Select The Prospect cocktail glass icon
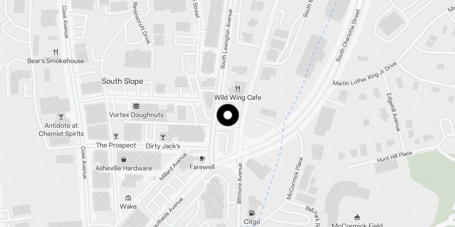The width and height of the screenshot is (455, 227). pos(116,136)
